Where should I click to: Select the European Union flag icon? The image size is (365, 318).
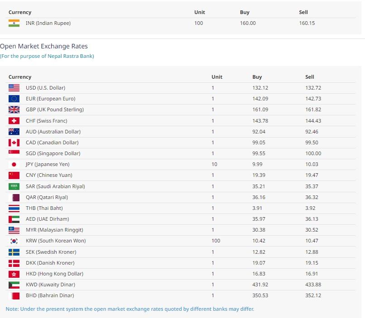(x=14, y=99)
